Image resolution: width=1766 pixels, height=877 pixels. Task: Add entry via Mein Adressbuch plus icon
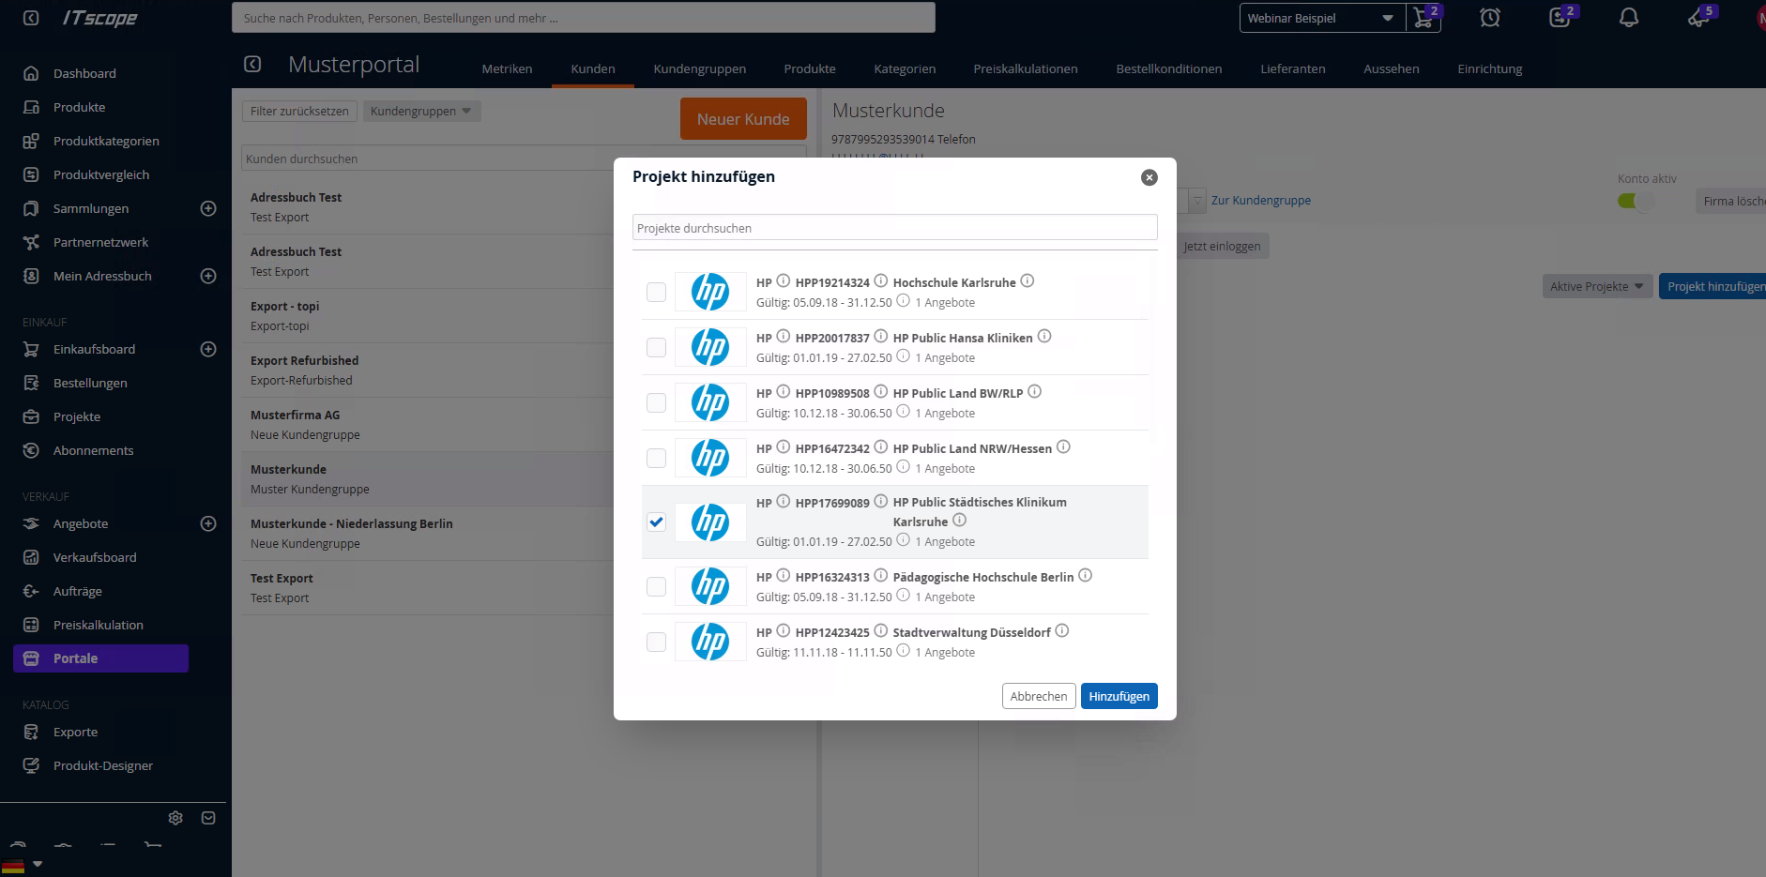(x=208, y=276)
